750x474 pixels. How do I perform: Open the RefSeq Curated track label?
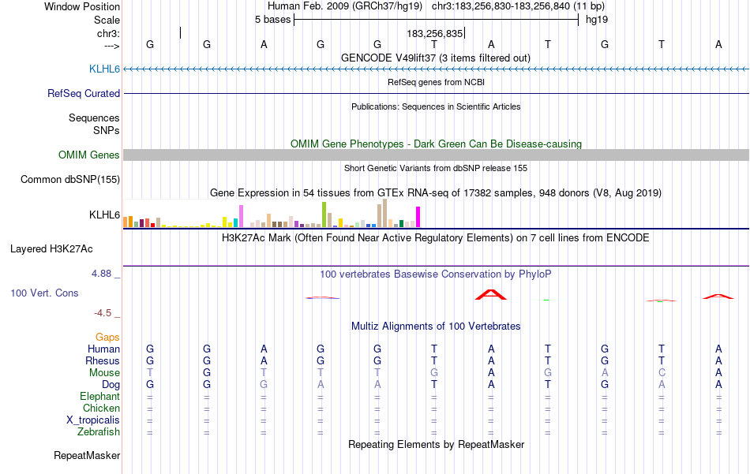point(83,93)
